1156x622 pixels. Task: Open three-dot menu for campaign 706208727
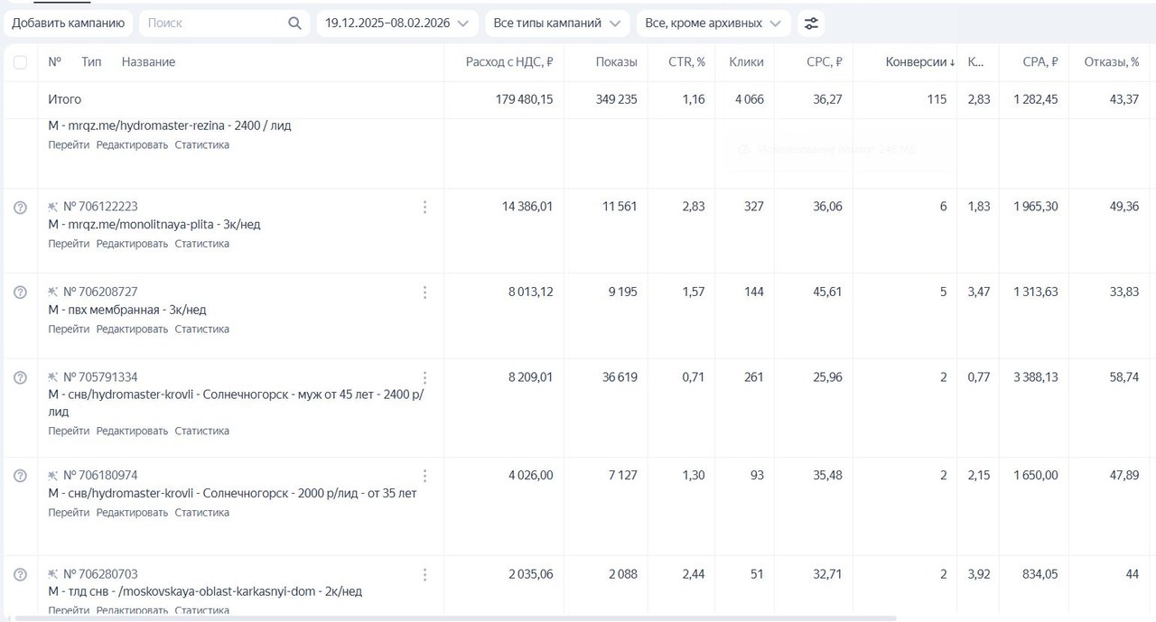pos(424,292)
